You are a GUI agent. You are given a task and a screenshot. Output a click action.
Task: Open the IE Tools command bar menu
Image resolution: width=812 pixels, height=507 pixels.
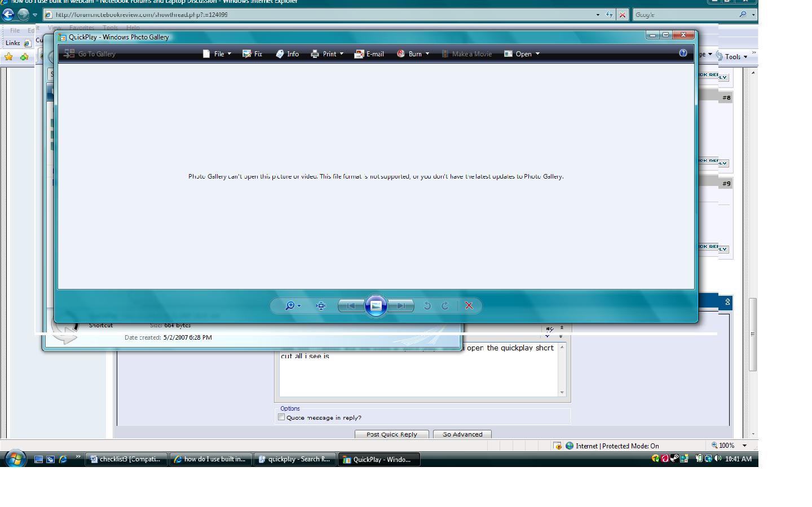coord(732,56)
